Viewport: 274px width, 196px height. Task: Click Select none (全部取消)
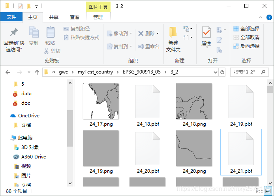pos(246,38)
